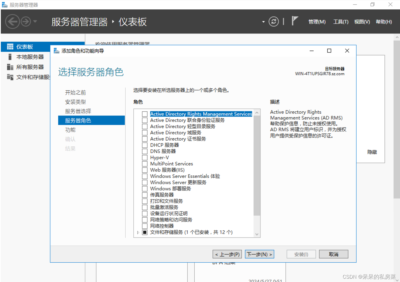Screen dimensions: 400x282
Task: Click the 取消 button
Action: coord(334,254)
